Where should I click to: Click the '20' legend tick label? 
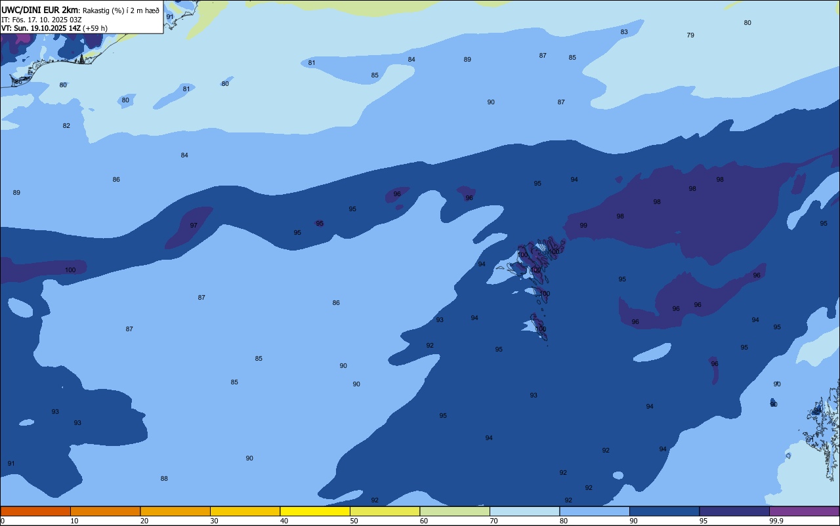[x=144, y=521]
